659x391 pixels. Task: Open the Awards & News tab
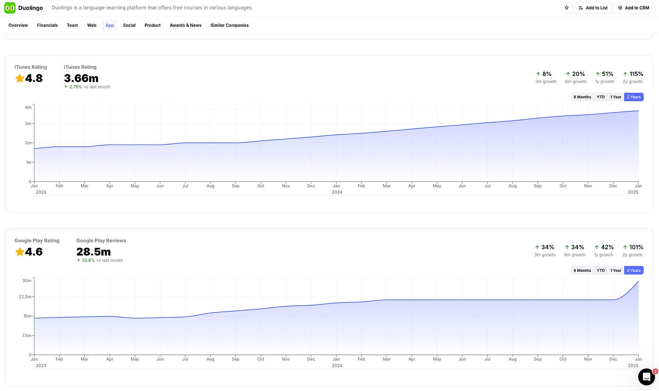pyautogui.click(x=186, y=25)
